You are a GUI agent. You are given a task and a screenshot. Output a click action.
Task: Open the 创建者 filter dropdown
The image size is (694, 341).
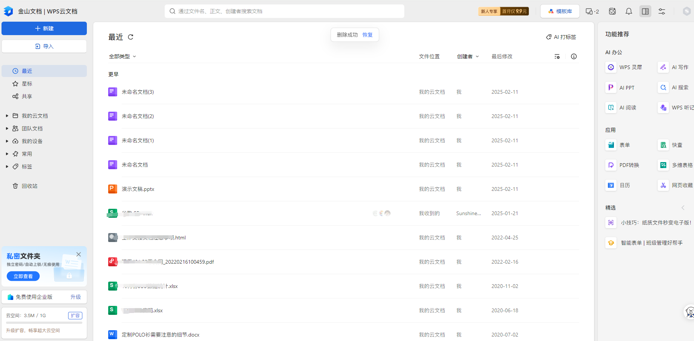[468, 56]
